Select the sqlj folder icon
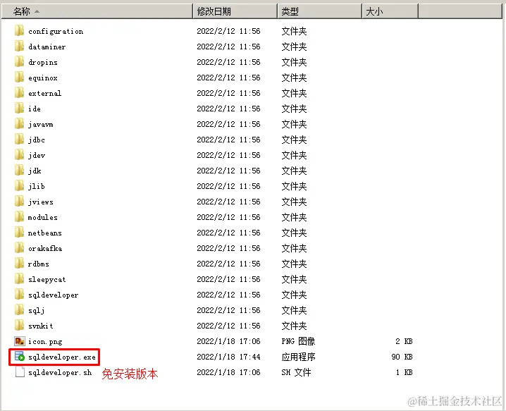The image size is (506, 411). pyautogui.click(x=19, y=309)
